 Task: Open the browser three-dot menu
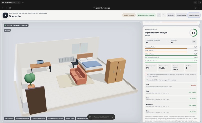pyautogui.click(x=200, y=8)
